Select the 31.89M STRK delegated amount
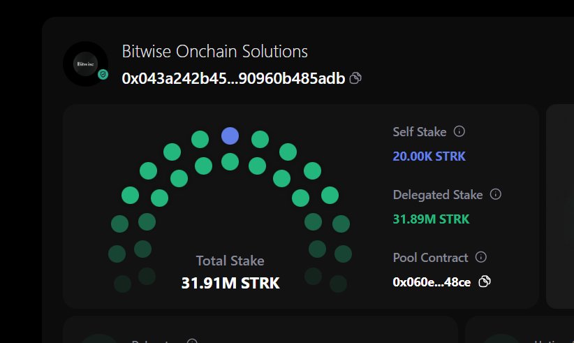 (431, 219)
